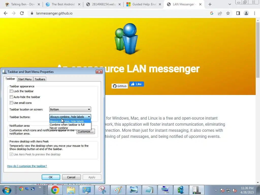
Task: Open Paint from taskbar
Action: 118,190
